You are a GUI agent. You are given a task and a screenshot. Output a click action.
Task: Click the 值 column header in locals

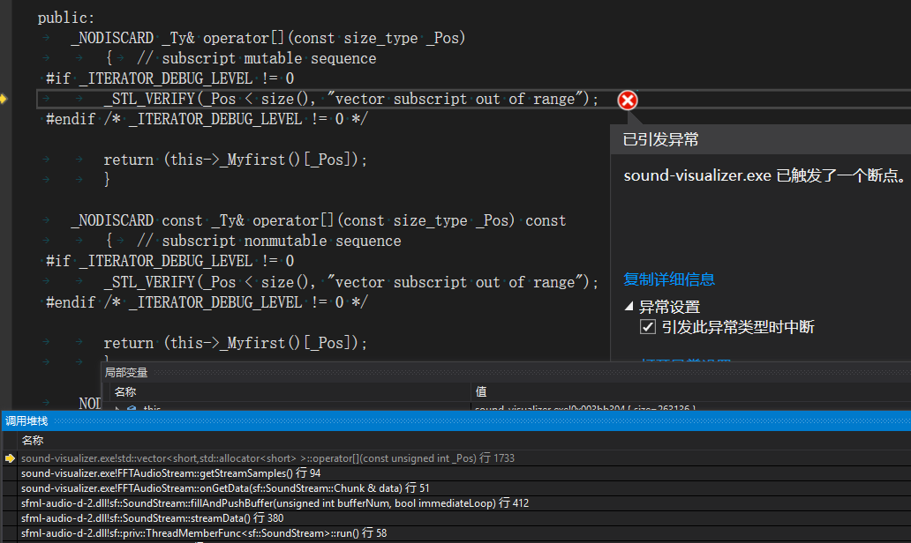click(481, 391)
